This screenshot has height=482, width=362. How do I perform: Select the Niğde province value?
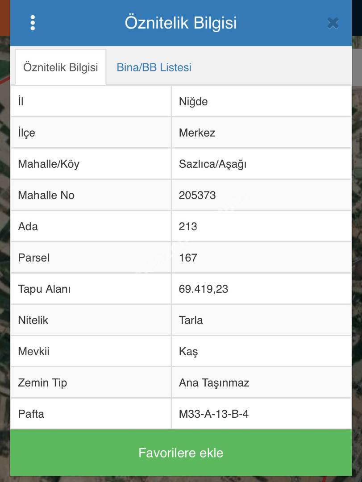coord(193,102)
